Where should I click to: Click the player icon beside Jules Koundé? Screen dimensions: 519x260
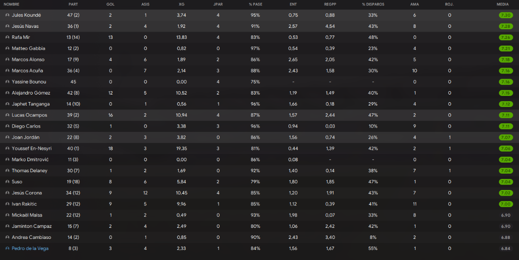coord(7,15)
